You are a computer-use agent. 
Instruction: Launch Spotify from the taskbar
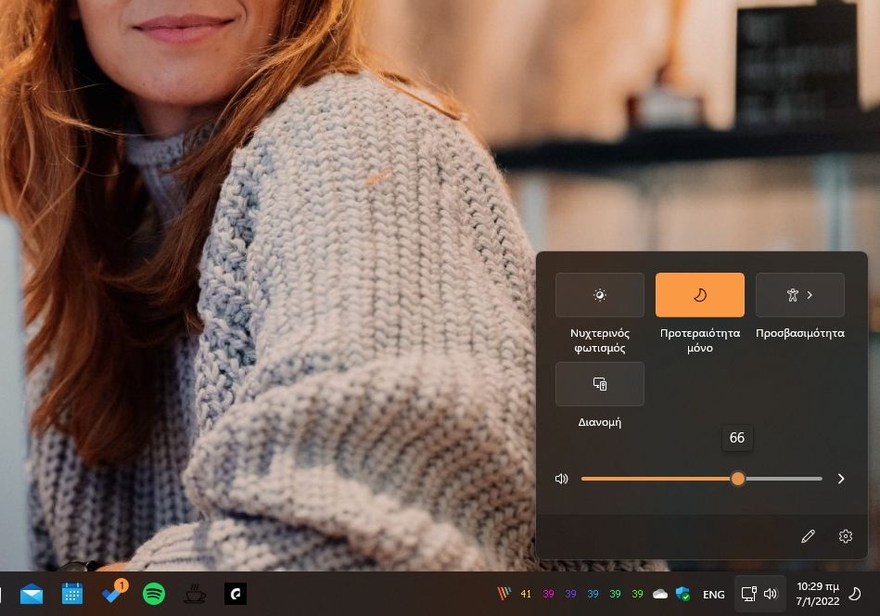[154, 594]
